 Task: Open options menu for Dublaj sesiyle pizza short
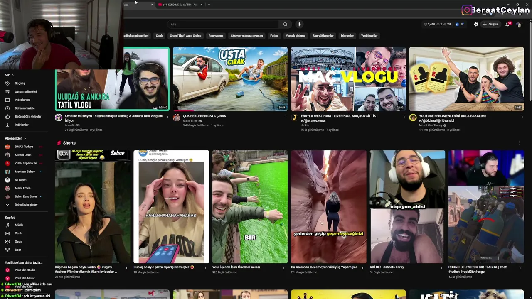click(205, 269)
